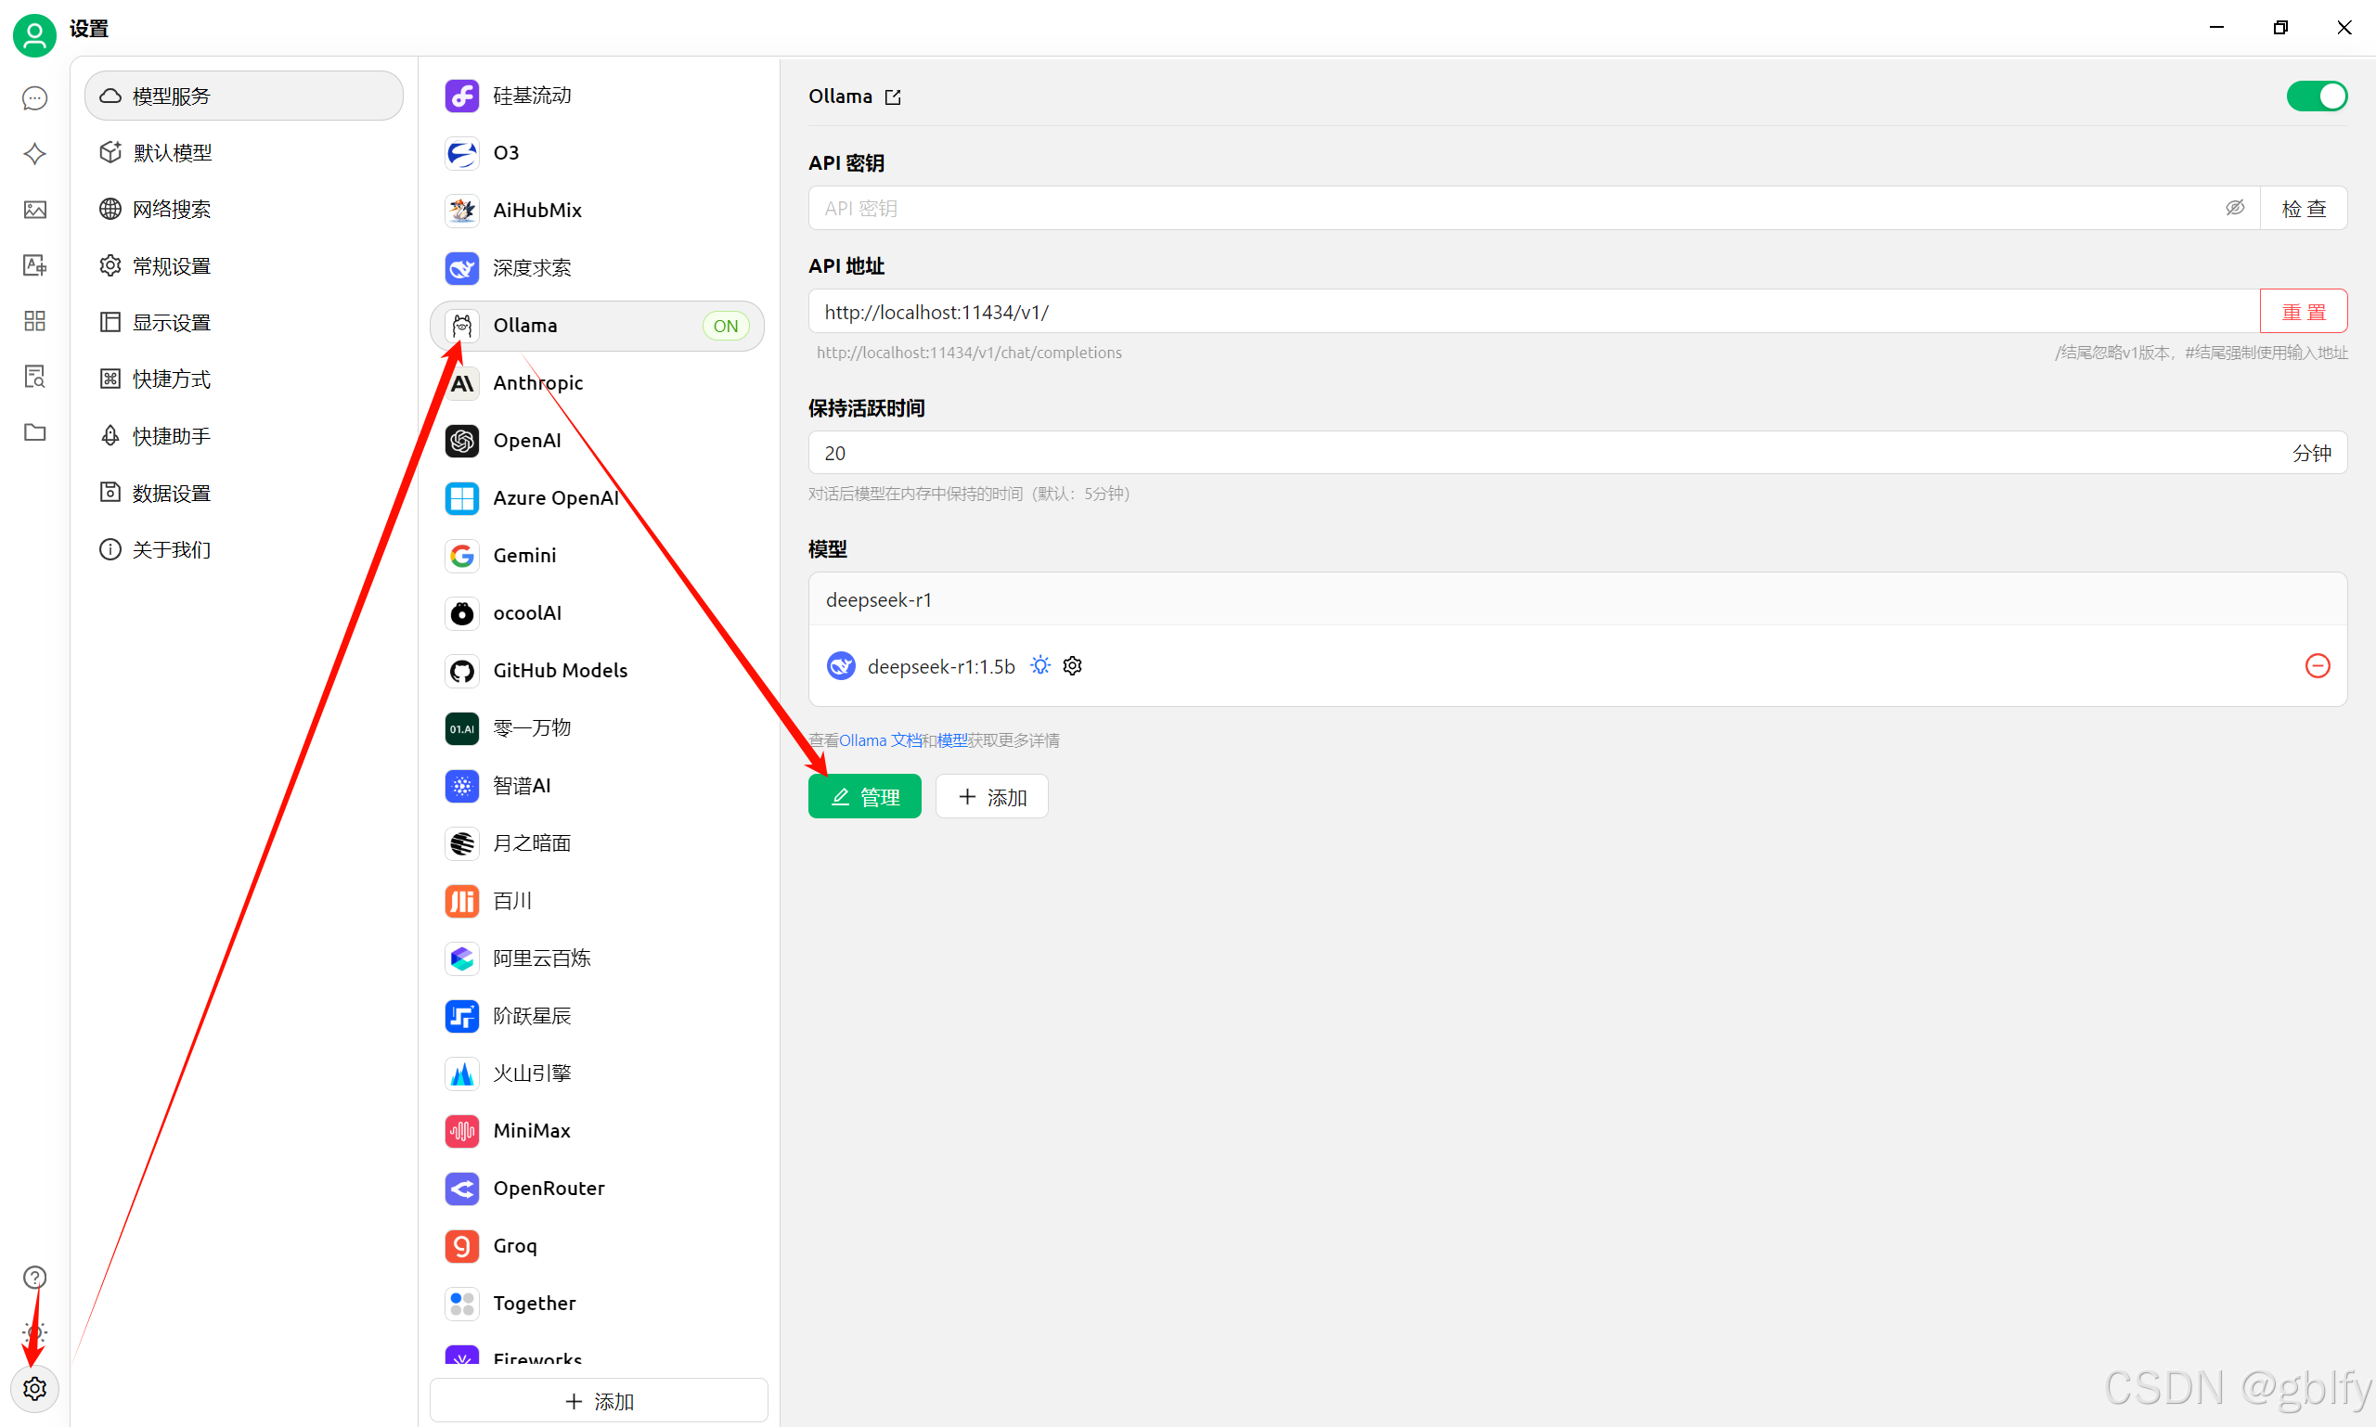
Task: Open the Ollama 文档 link
Action: (879, 740)
